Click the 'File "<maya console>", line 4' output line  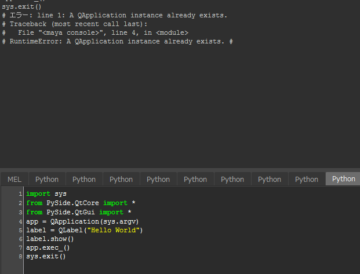95,33
